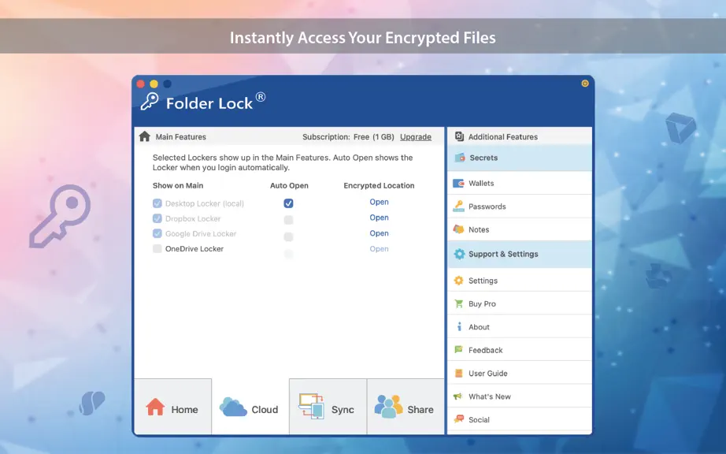
Task: Toggle the Dropbox Locker show checkbox
Action: (x=157, y=218)
